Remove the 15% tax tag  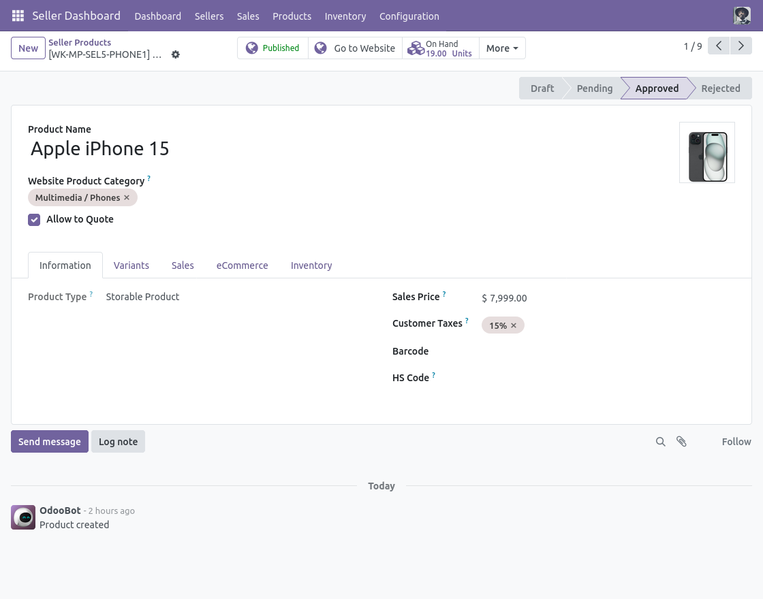pos(514,325)
